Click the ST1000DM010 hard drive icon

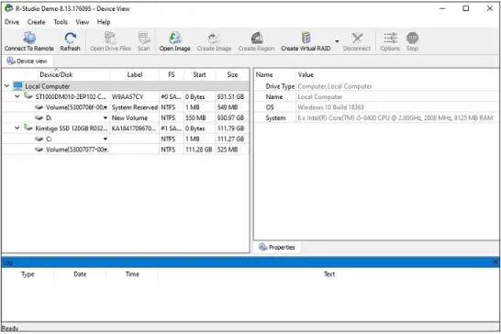(28, 95)
